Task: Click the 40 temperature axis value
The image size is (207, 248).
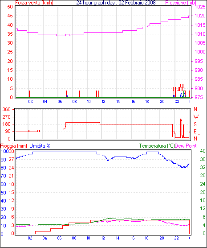Action: click(x=203, y=151)
